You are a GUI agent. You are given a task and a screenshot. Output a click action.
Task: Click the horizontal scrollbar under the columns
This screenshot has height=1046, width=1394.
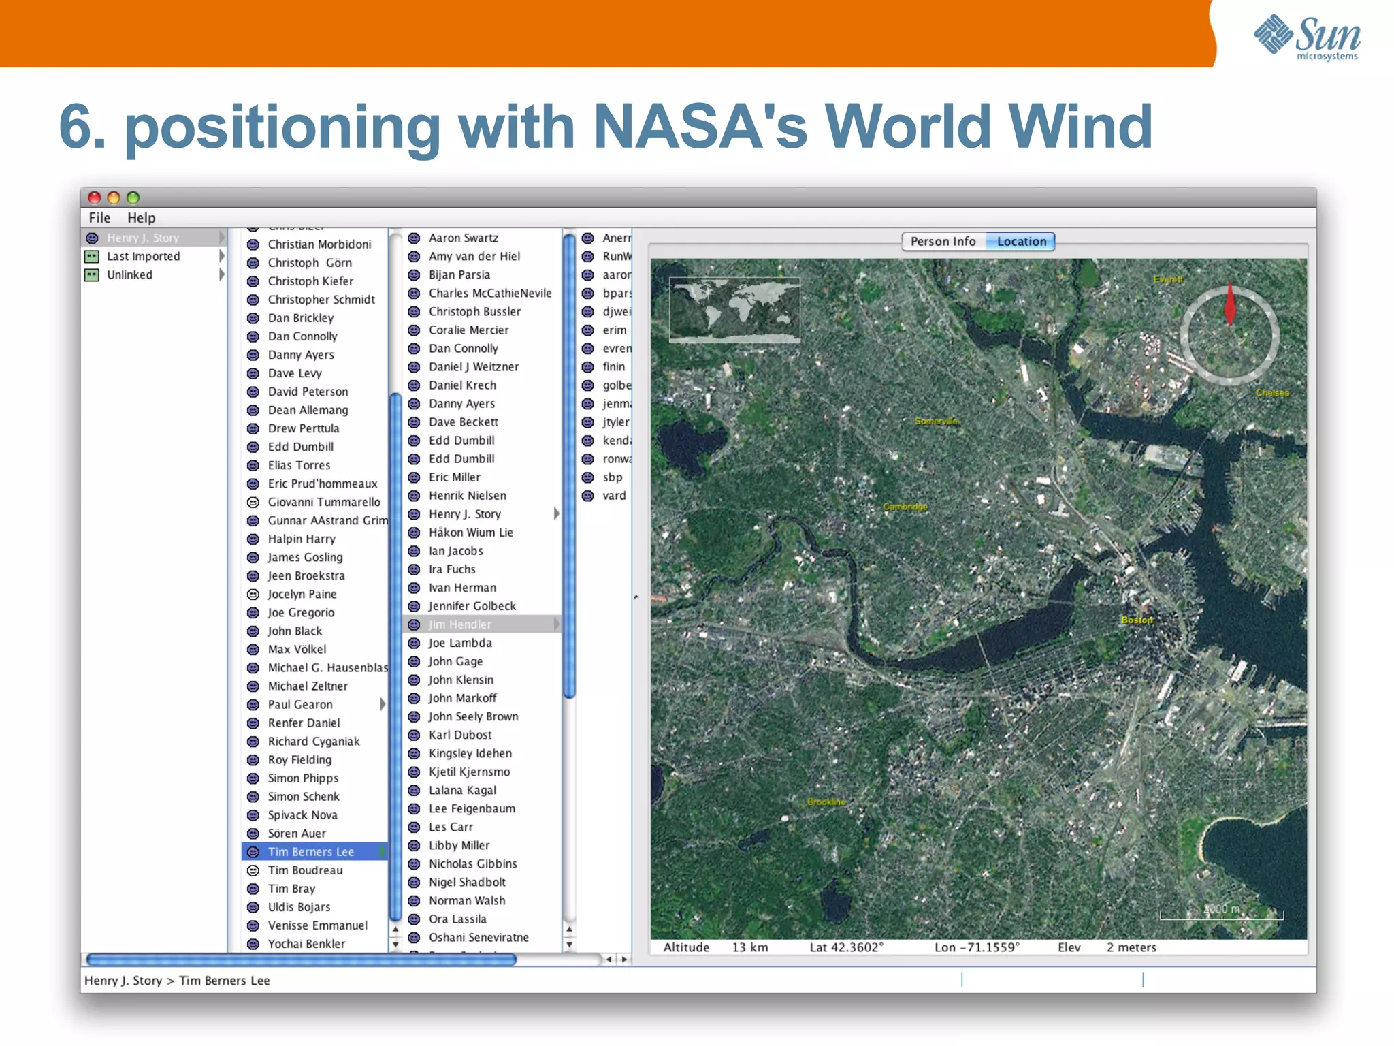tap(301, 960)
